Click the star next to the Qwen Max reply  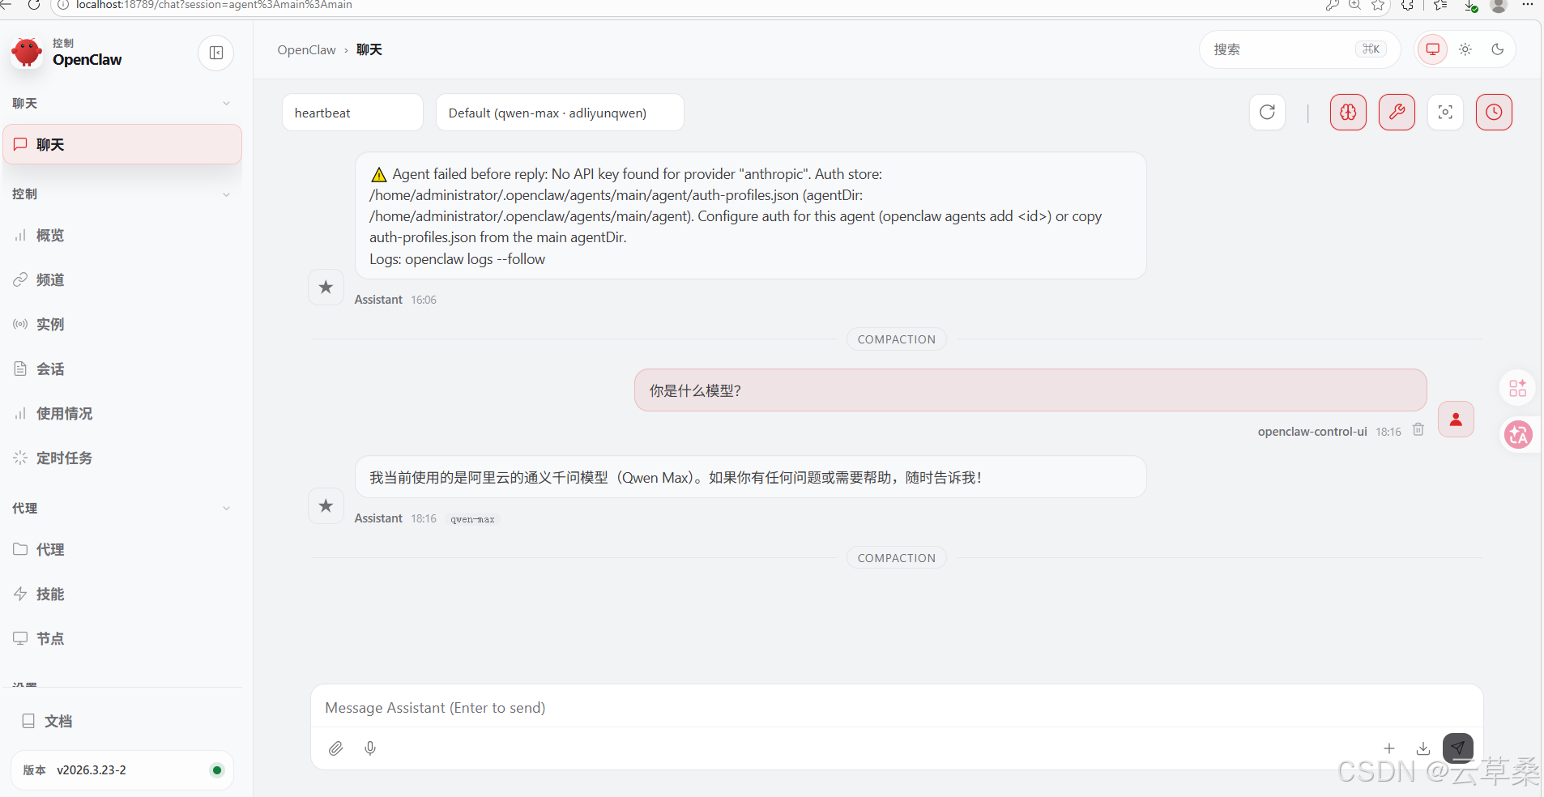click(326, 506)
